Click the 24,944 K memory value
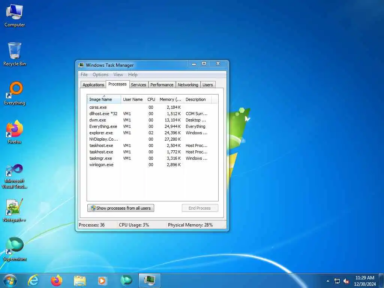Viewport: 384px width, 288px height. 172,126
